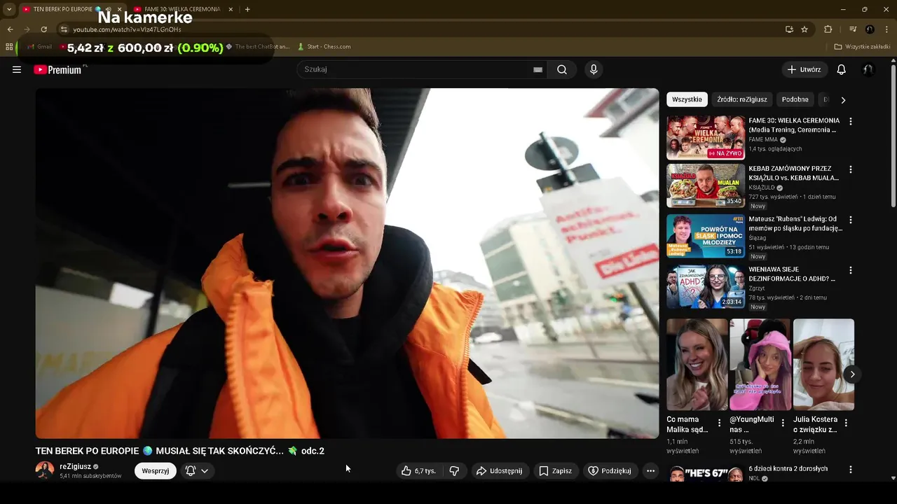Open options for the WIENIAWA ADHD video
Viewport: 897px width, 504px height.
click(x=851, y=270)
